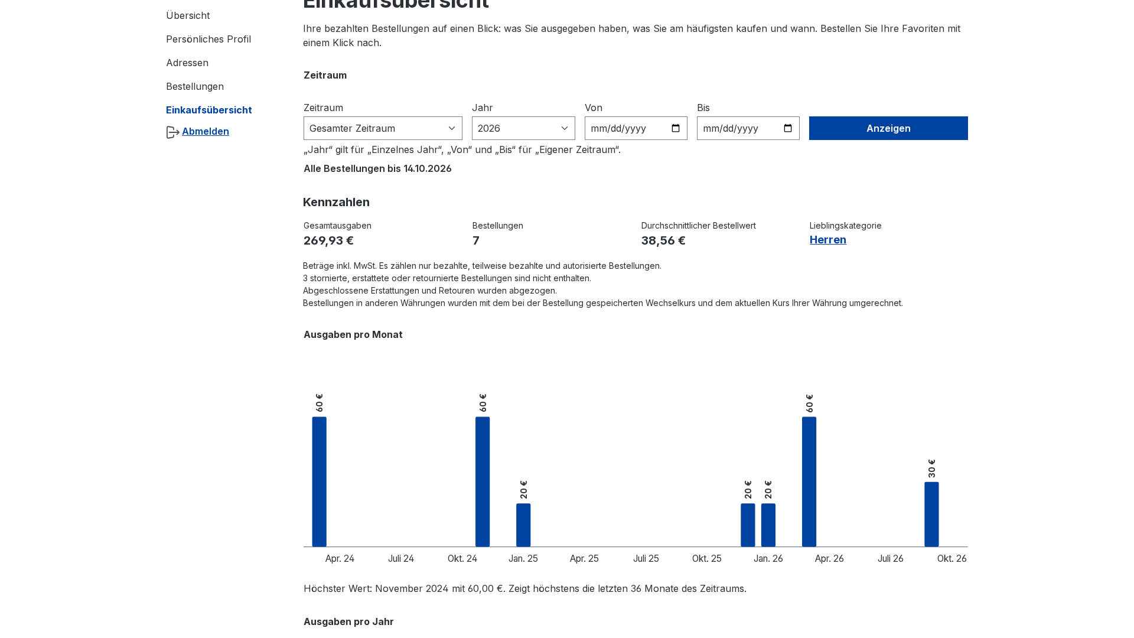Click the Kennzahlen heading
Screen dimensions: 1134x638
click(336, 202)
